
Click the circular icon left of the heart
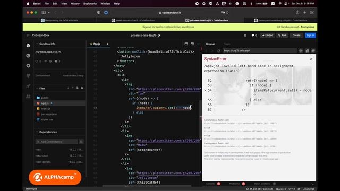(x=245, y=36)
